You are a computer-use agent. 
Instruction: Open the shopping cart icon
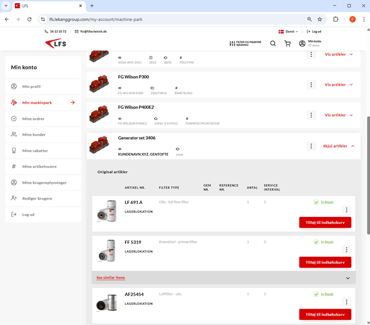tap(288, 43)
